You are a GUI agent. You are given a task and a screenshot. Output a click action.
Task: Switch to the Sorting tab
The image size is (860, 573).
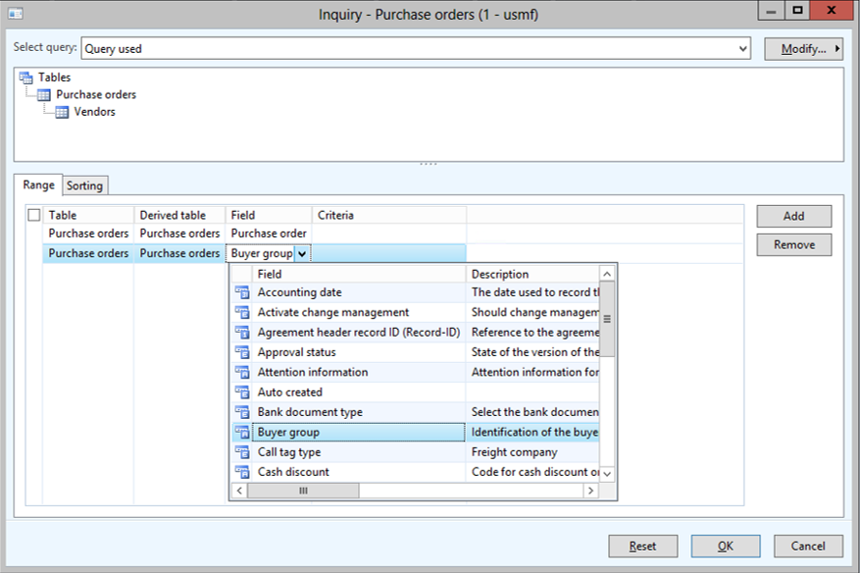pyautogui.click(x=85, y=185)
